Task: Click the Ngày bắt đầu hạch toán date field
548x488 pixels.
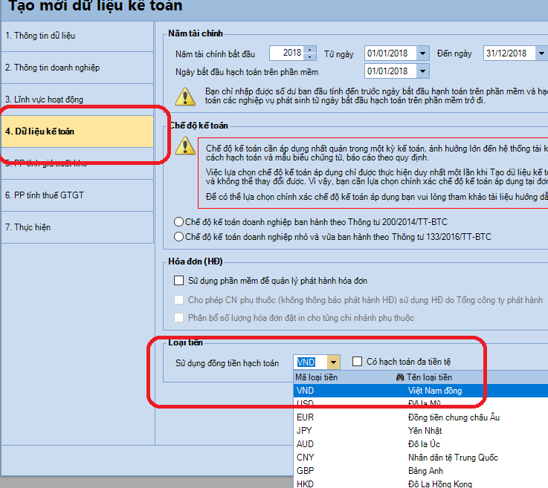Action: point(390,71)
